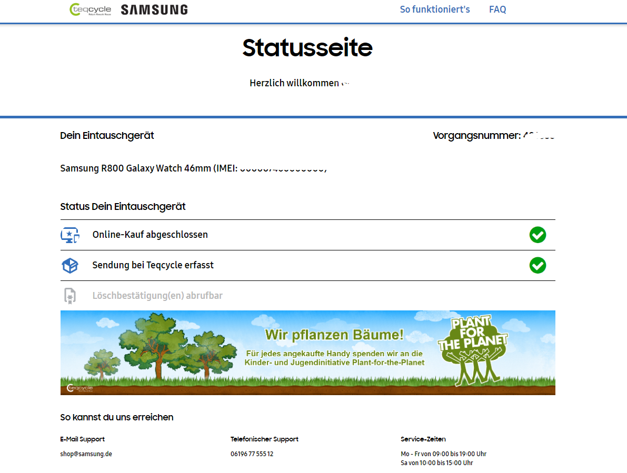Open the So funktioniert's page
Viewport: 627px width, 473px height.
[434, 9]
